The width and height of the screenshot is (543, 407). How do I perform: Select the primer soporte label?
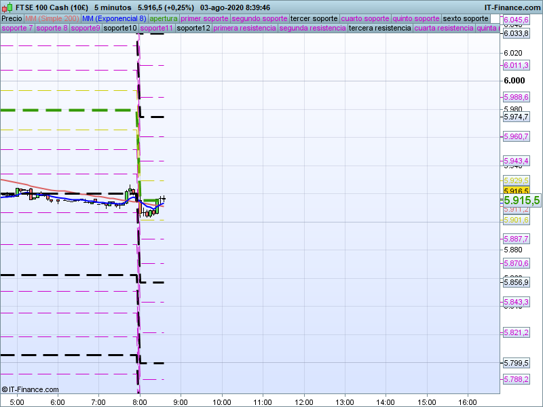[205, 18]
